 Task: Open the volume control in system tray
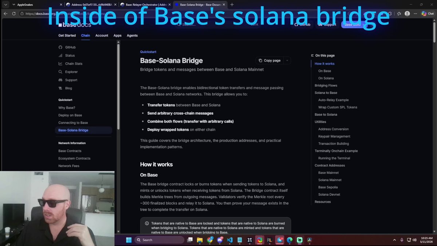coord(415,240)
